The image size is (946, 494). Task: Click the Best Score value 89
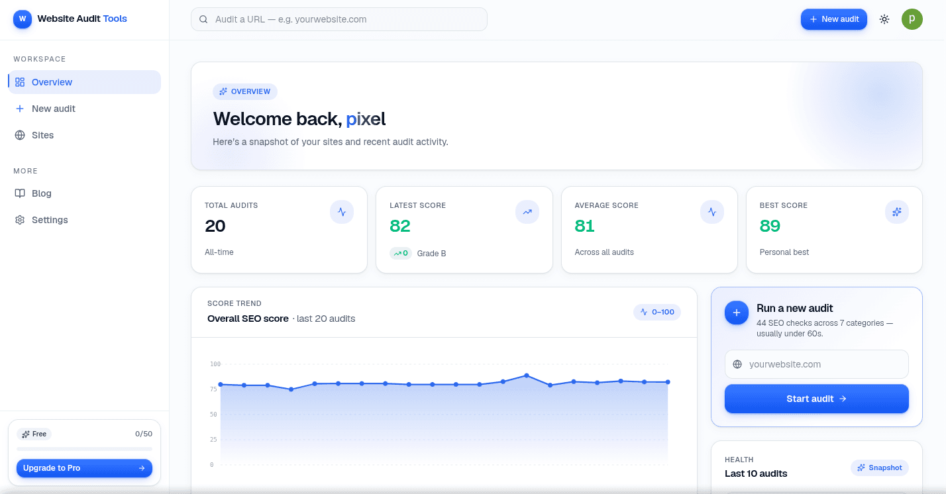[770, 226]
